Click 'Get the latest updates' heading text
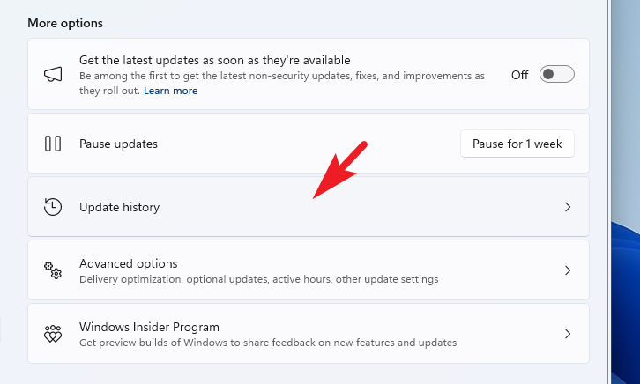This screenshot has width=640, height=384. [215, 60]
